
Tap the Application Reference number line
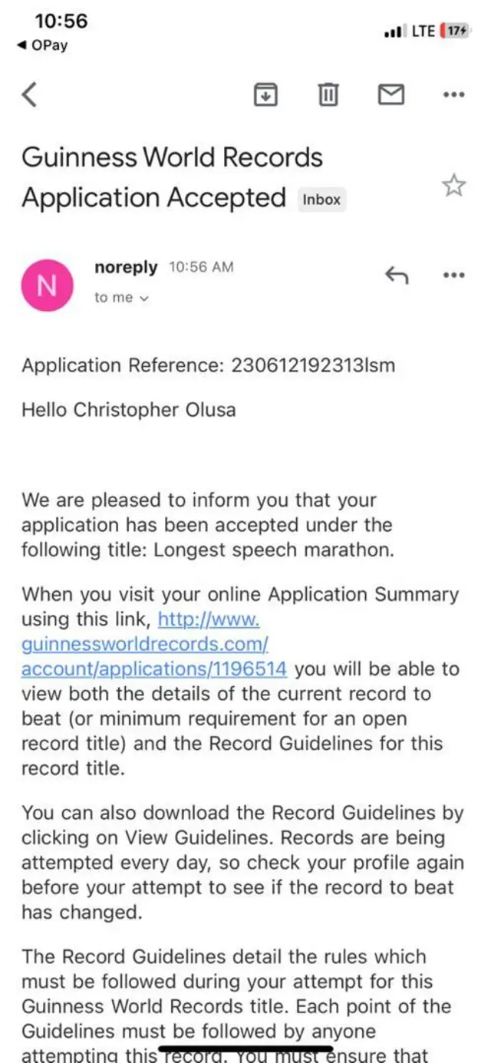tap(208, 365)
